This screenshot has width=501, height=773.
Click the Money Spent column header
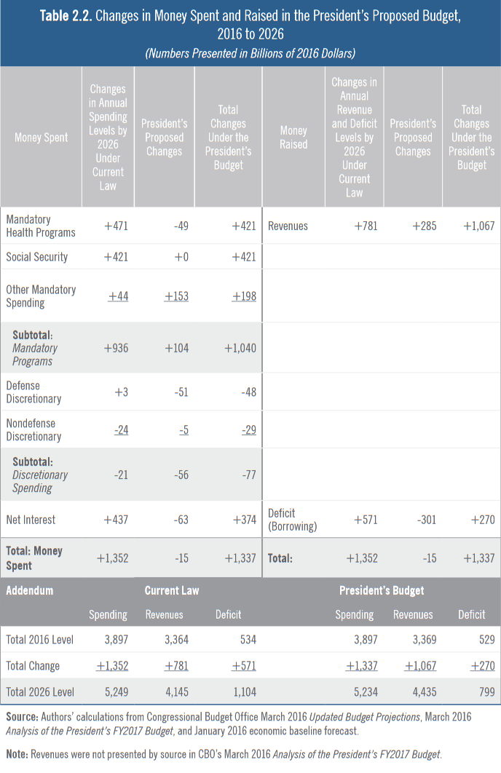tap(42, 138)
